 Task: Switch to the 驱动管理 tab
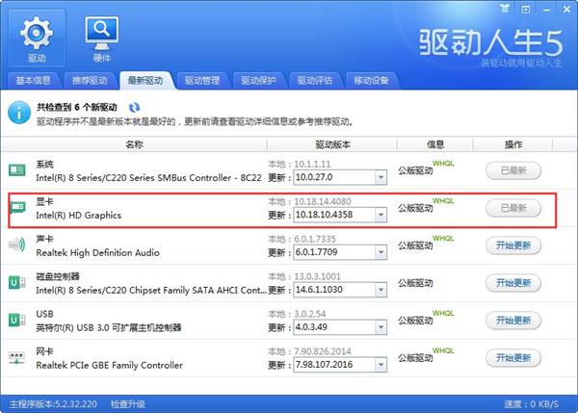pyautogui.click(x=203, y=80)
